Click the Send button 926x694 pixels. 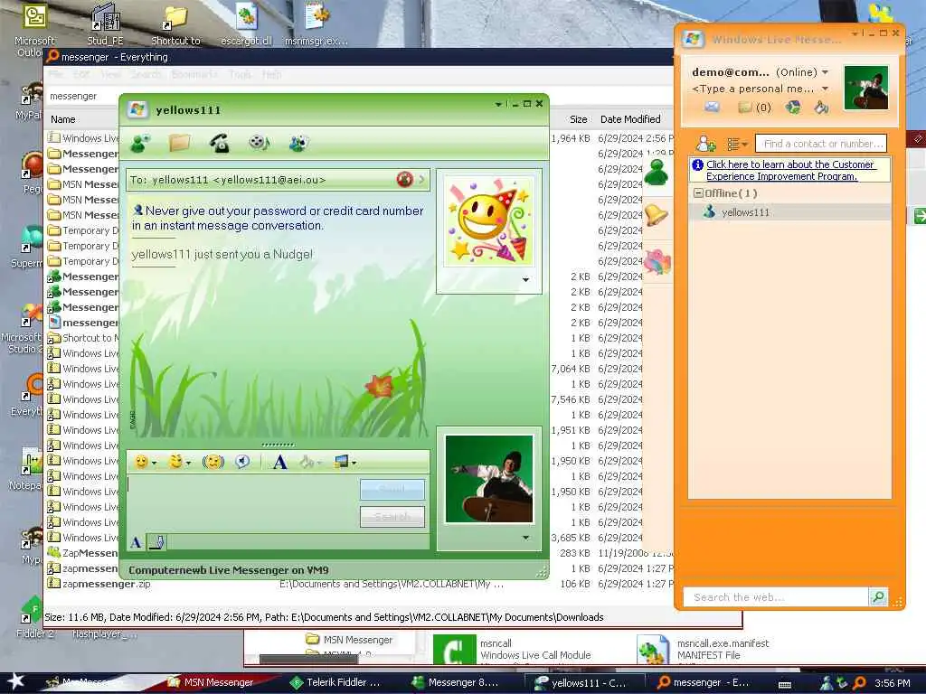tap(392, 489)
